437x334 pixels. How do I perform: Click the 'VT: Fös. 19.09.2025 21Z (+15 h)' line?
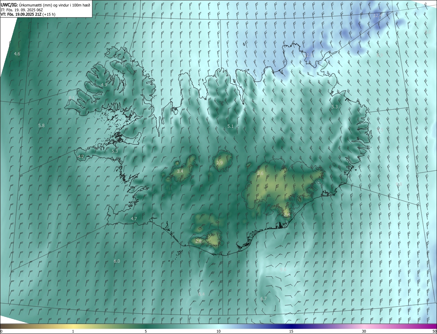pyautogui.click(x=28, y=15)
